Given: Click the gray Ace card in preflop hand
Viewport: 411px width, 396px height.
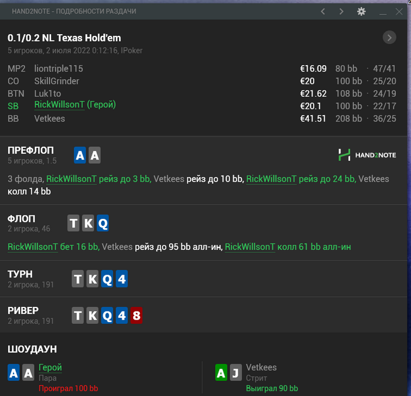Looking at the screenshot, I should pyautogui.click(x=95, y=155).
